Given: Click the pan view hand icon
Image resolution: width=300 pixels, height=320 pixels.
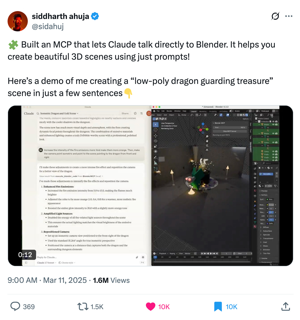Looking at the screenshot, I should coord(207,141).
